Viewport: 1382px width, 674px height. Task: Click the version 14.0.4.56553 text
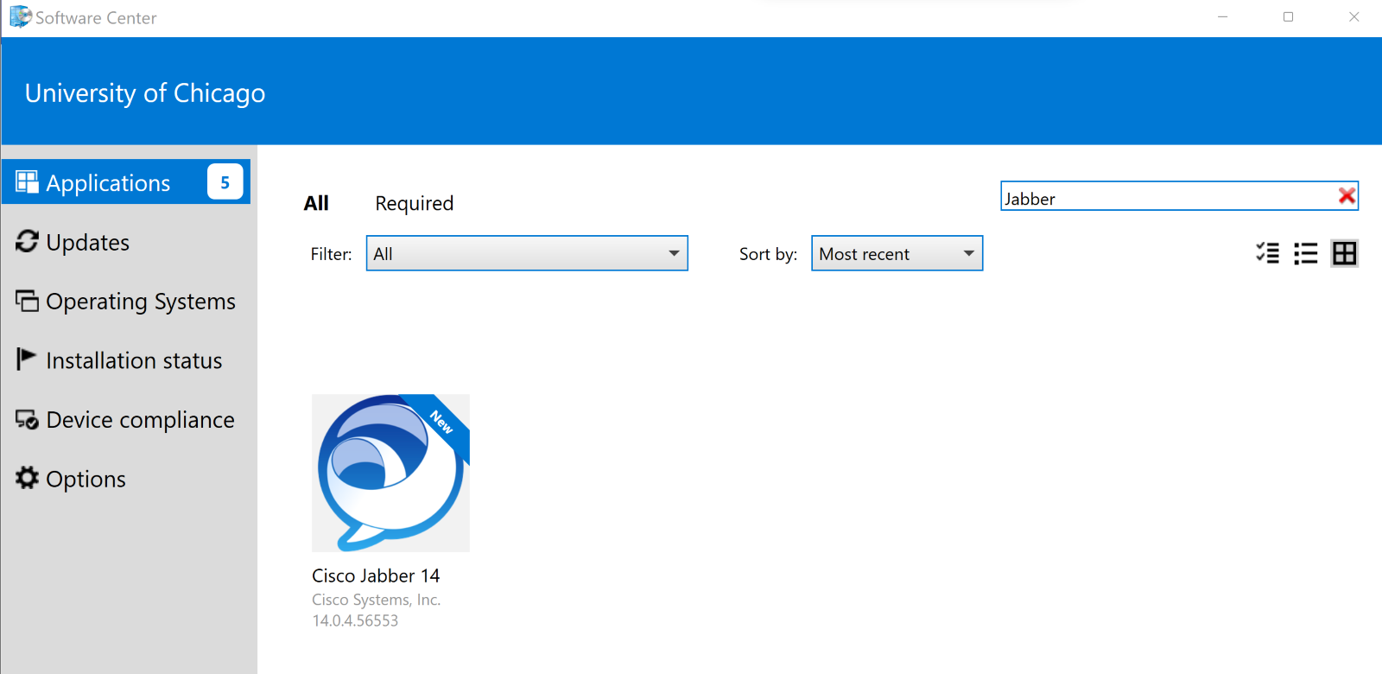(x=355, y=620)
